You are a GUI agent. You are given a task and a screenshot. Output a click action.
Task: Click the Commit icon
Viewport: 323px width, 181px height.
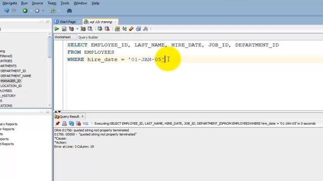pyautogui.click(x=100, y=29)
